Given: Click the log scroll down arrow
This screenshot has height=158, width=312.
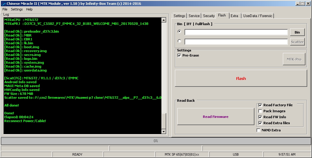Looking at the screenshot, I should point(163,131).
